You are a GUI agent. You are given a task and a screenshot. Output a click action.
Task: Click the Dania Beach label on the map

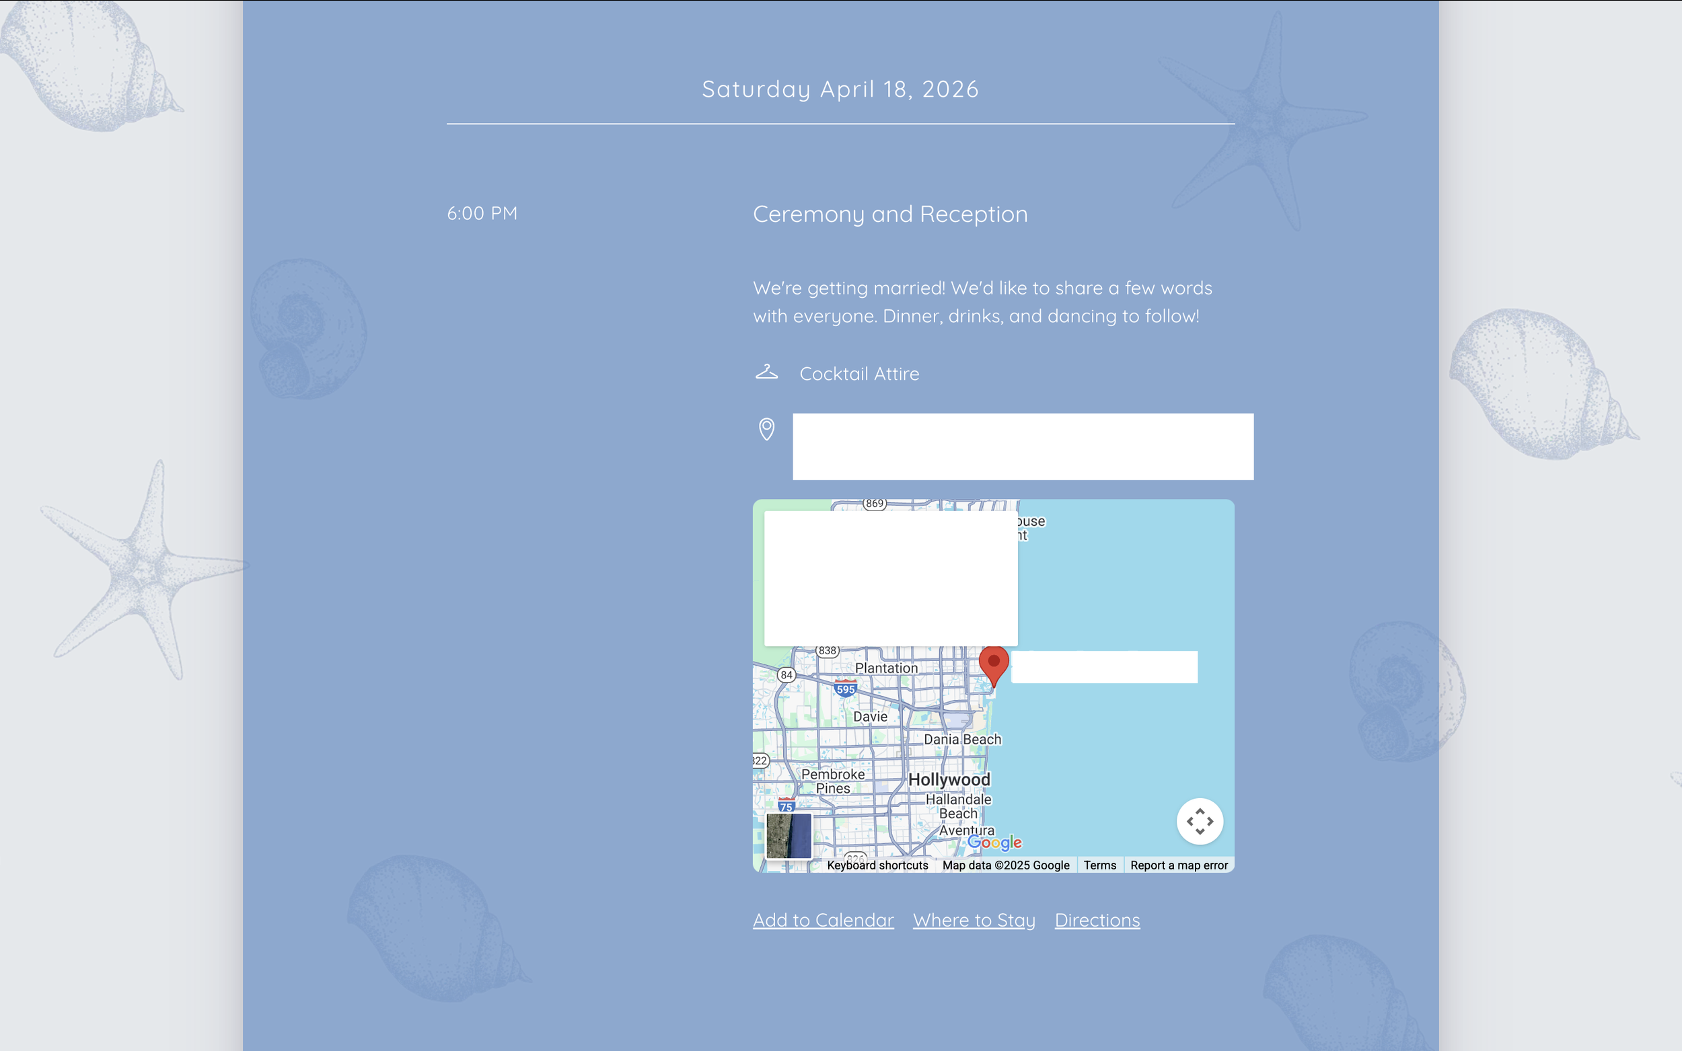point(962,739)
